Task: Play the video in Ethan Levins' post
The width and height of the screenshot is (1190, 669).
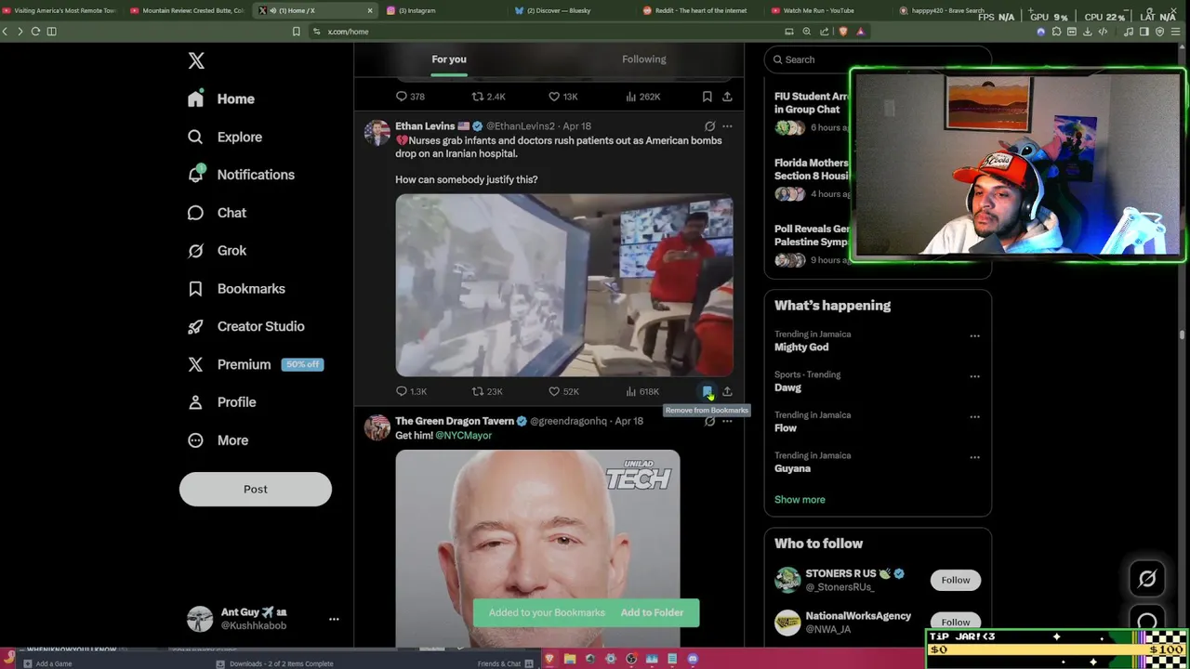Action: tap(564, 285)
